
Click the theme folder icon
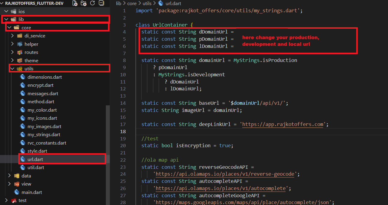coord(20,60)
